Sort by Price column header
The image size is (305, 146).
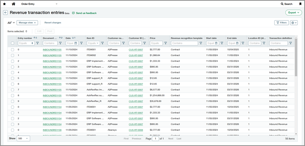(x=152, y=38)
